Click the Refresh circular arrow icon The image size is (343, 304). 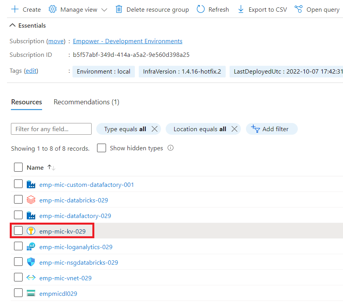pos(201,9)
